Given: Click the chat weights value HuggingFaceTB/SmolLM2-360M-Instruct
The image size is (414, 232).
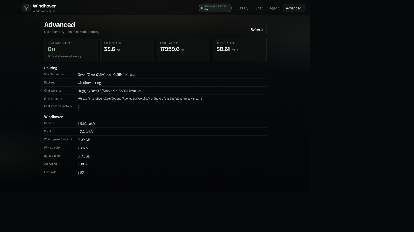Looking at the screenshot, I should 109,91.
